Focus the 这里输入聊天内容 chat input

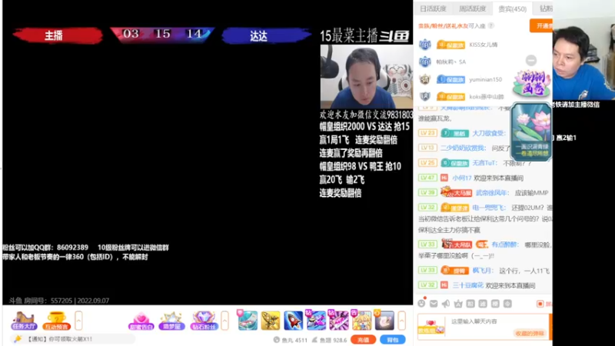pos(498,325)
